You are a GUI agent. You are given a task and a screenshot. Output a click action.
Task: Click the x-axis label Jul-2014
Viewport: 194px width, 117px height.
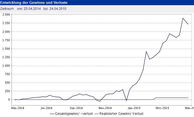pyautogui.click(x=46, y=108)
